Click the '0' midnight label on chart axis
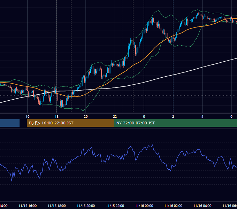237x209 pixels. pos(144,117)
